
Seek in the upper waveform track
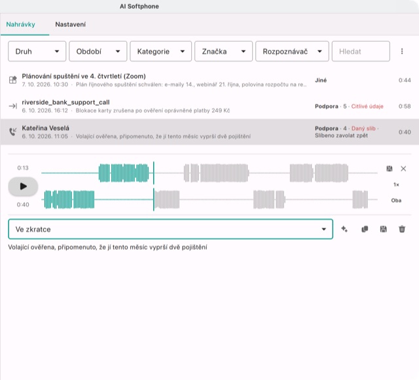click(x=209, y=173)
